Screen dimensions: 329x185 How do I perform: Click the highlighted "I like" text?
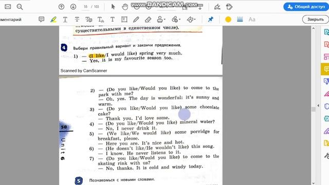click(97, 56)
